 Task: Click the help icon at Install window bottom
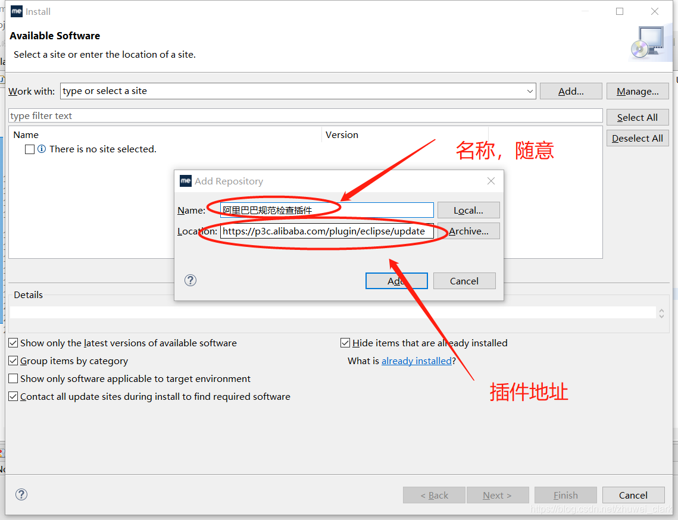tap(21, 494)
